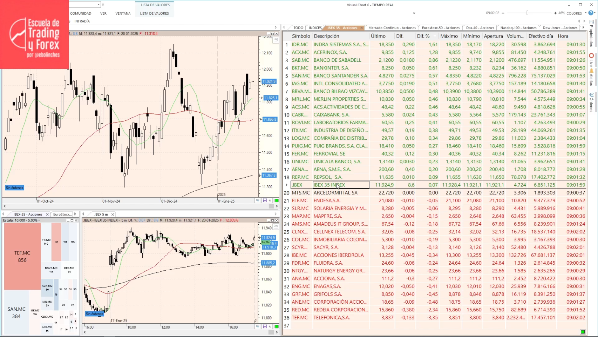Show previous heatmap tabs with left arrow
Viewport: 598px width, 337px height.
(x=3, y=214)
